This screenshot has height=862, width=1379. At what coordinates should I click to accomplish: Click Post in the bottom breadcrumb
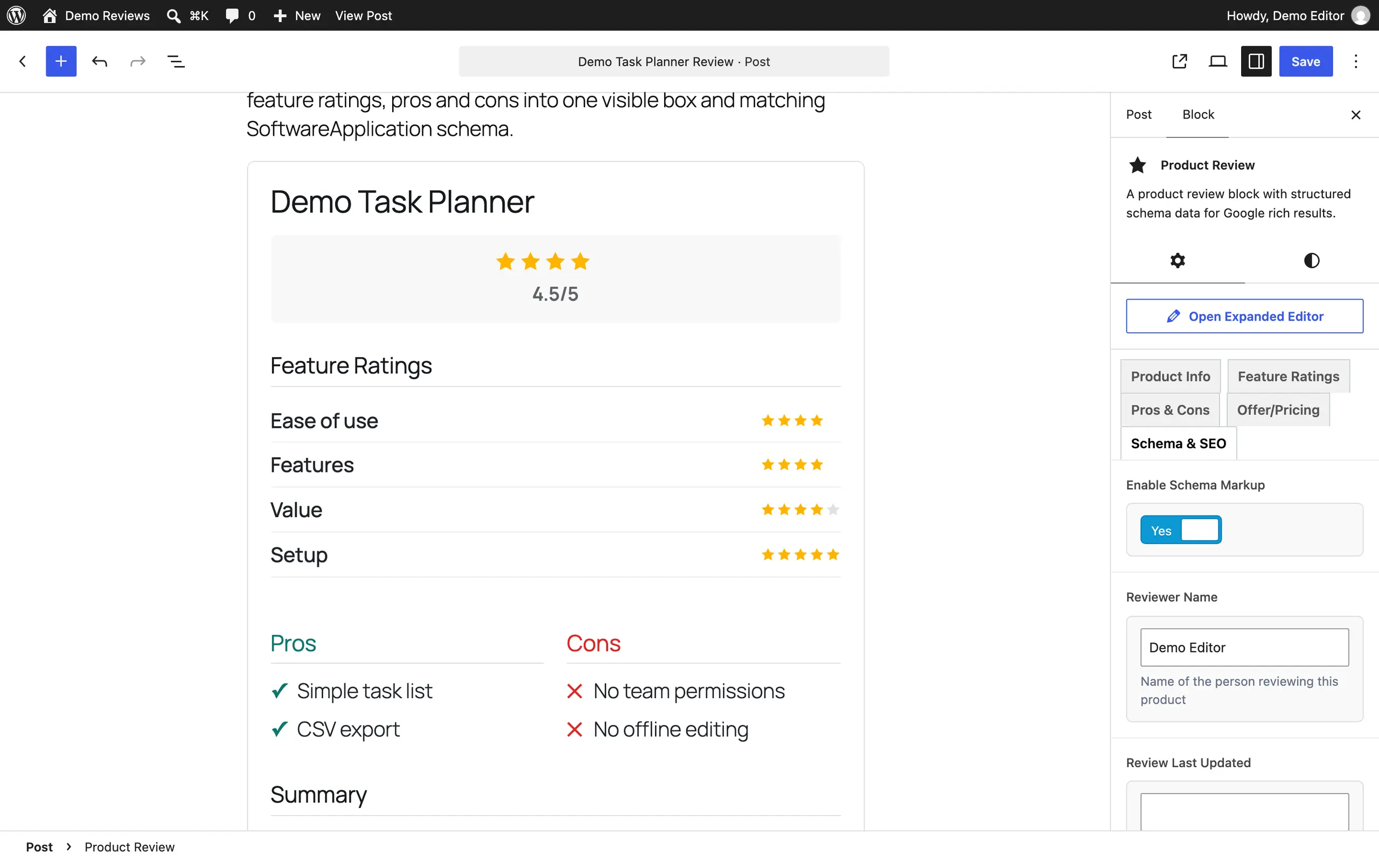(x=39, y=846)
